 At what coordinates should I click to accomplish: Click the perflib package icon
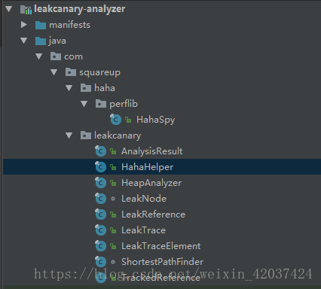pos(101,104)
